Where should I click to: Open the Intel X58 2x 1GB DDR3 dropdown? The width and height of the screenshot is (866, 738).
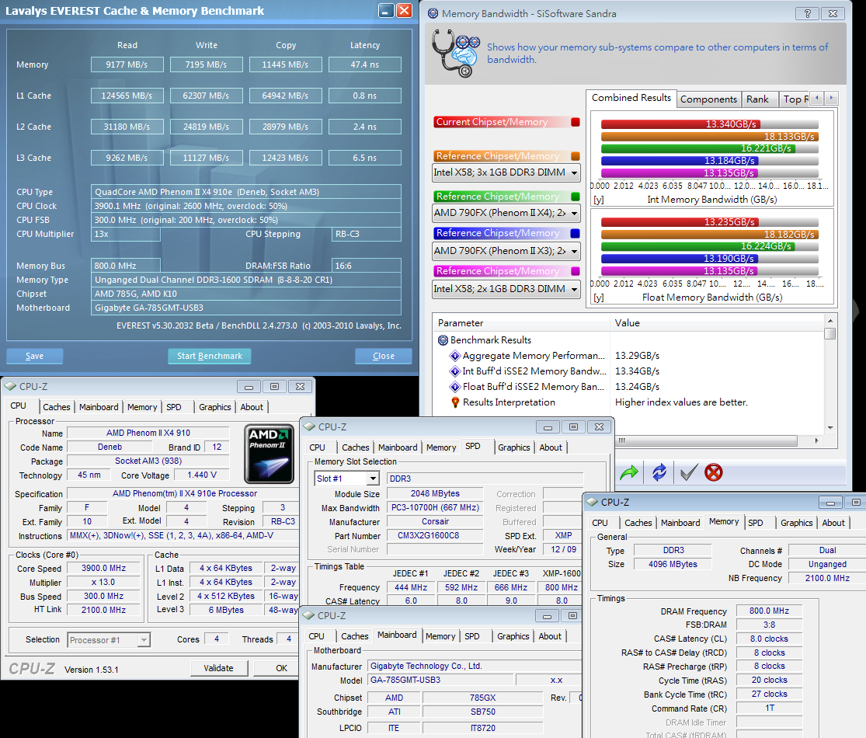pyautogui.click(x=506, y=289)
